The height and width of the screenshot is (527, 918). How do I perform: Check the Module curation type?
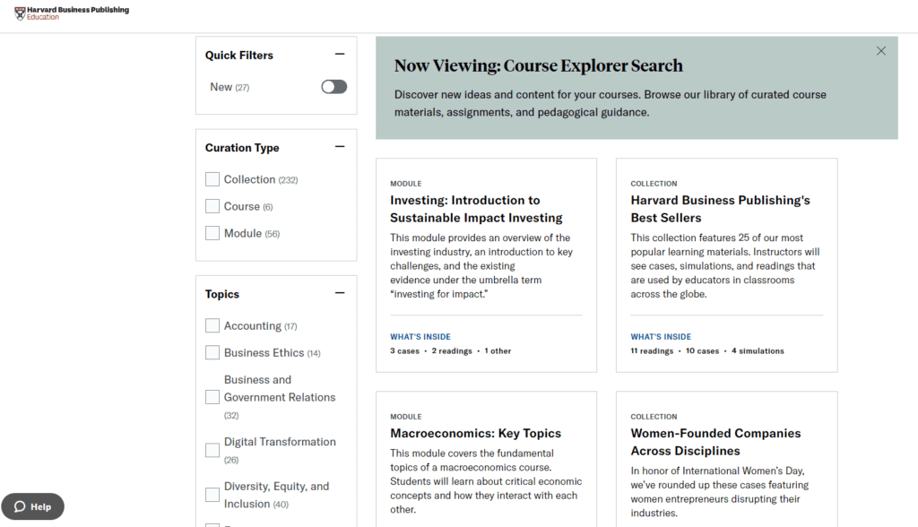click(x=212, y=233)
